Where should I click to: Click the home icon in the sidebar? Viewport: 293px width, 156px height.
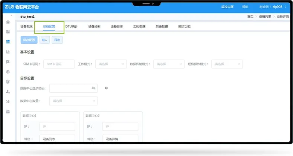tap(8, 22)
